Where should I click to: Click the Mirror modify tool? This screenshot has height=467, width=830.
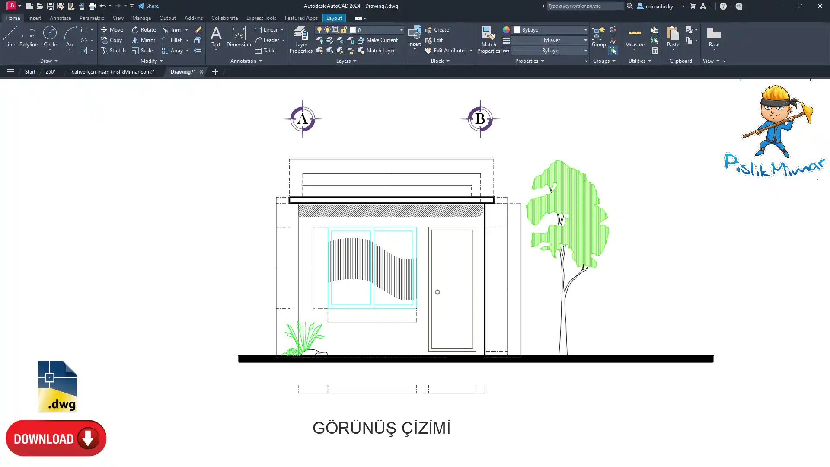tap(144, 40)
